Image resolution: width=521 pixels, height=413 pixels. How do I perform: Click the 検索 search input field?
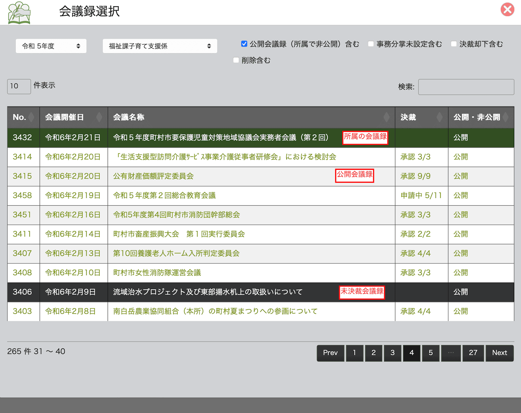point(466,87)
